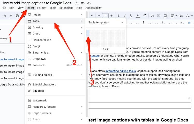Open the text alignment dropdown
Image resolution: width=194 pixels, height=124 pixels.
pyautogui.click(x=174, y=16)
